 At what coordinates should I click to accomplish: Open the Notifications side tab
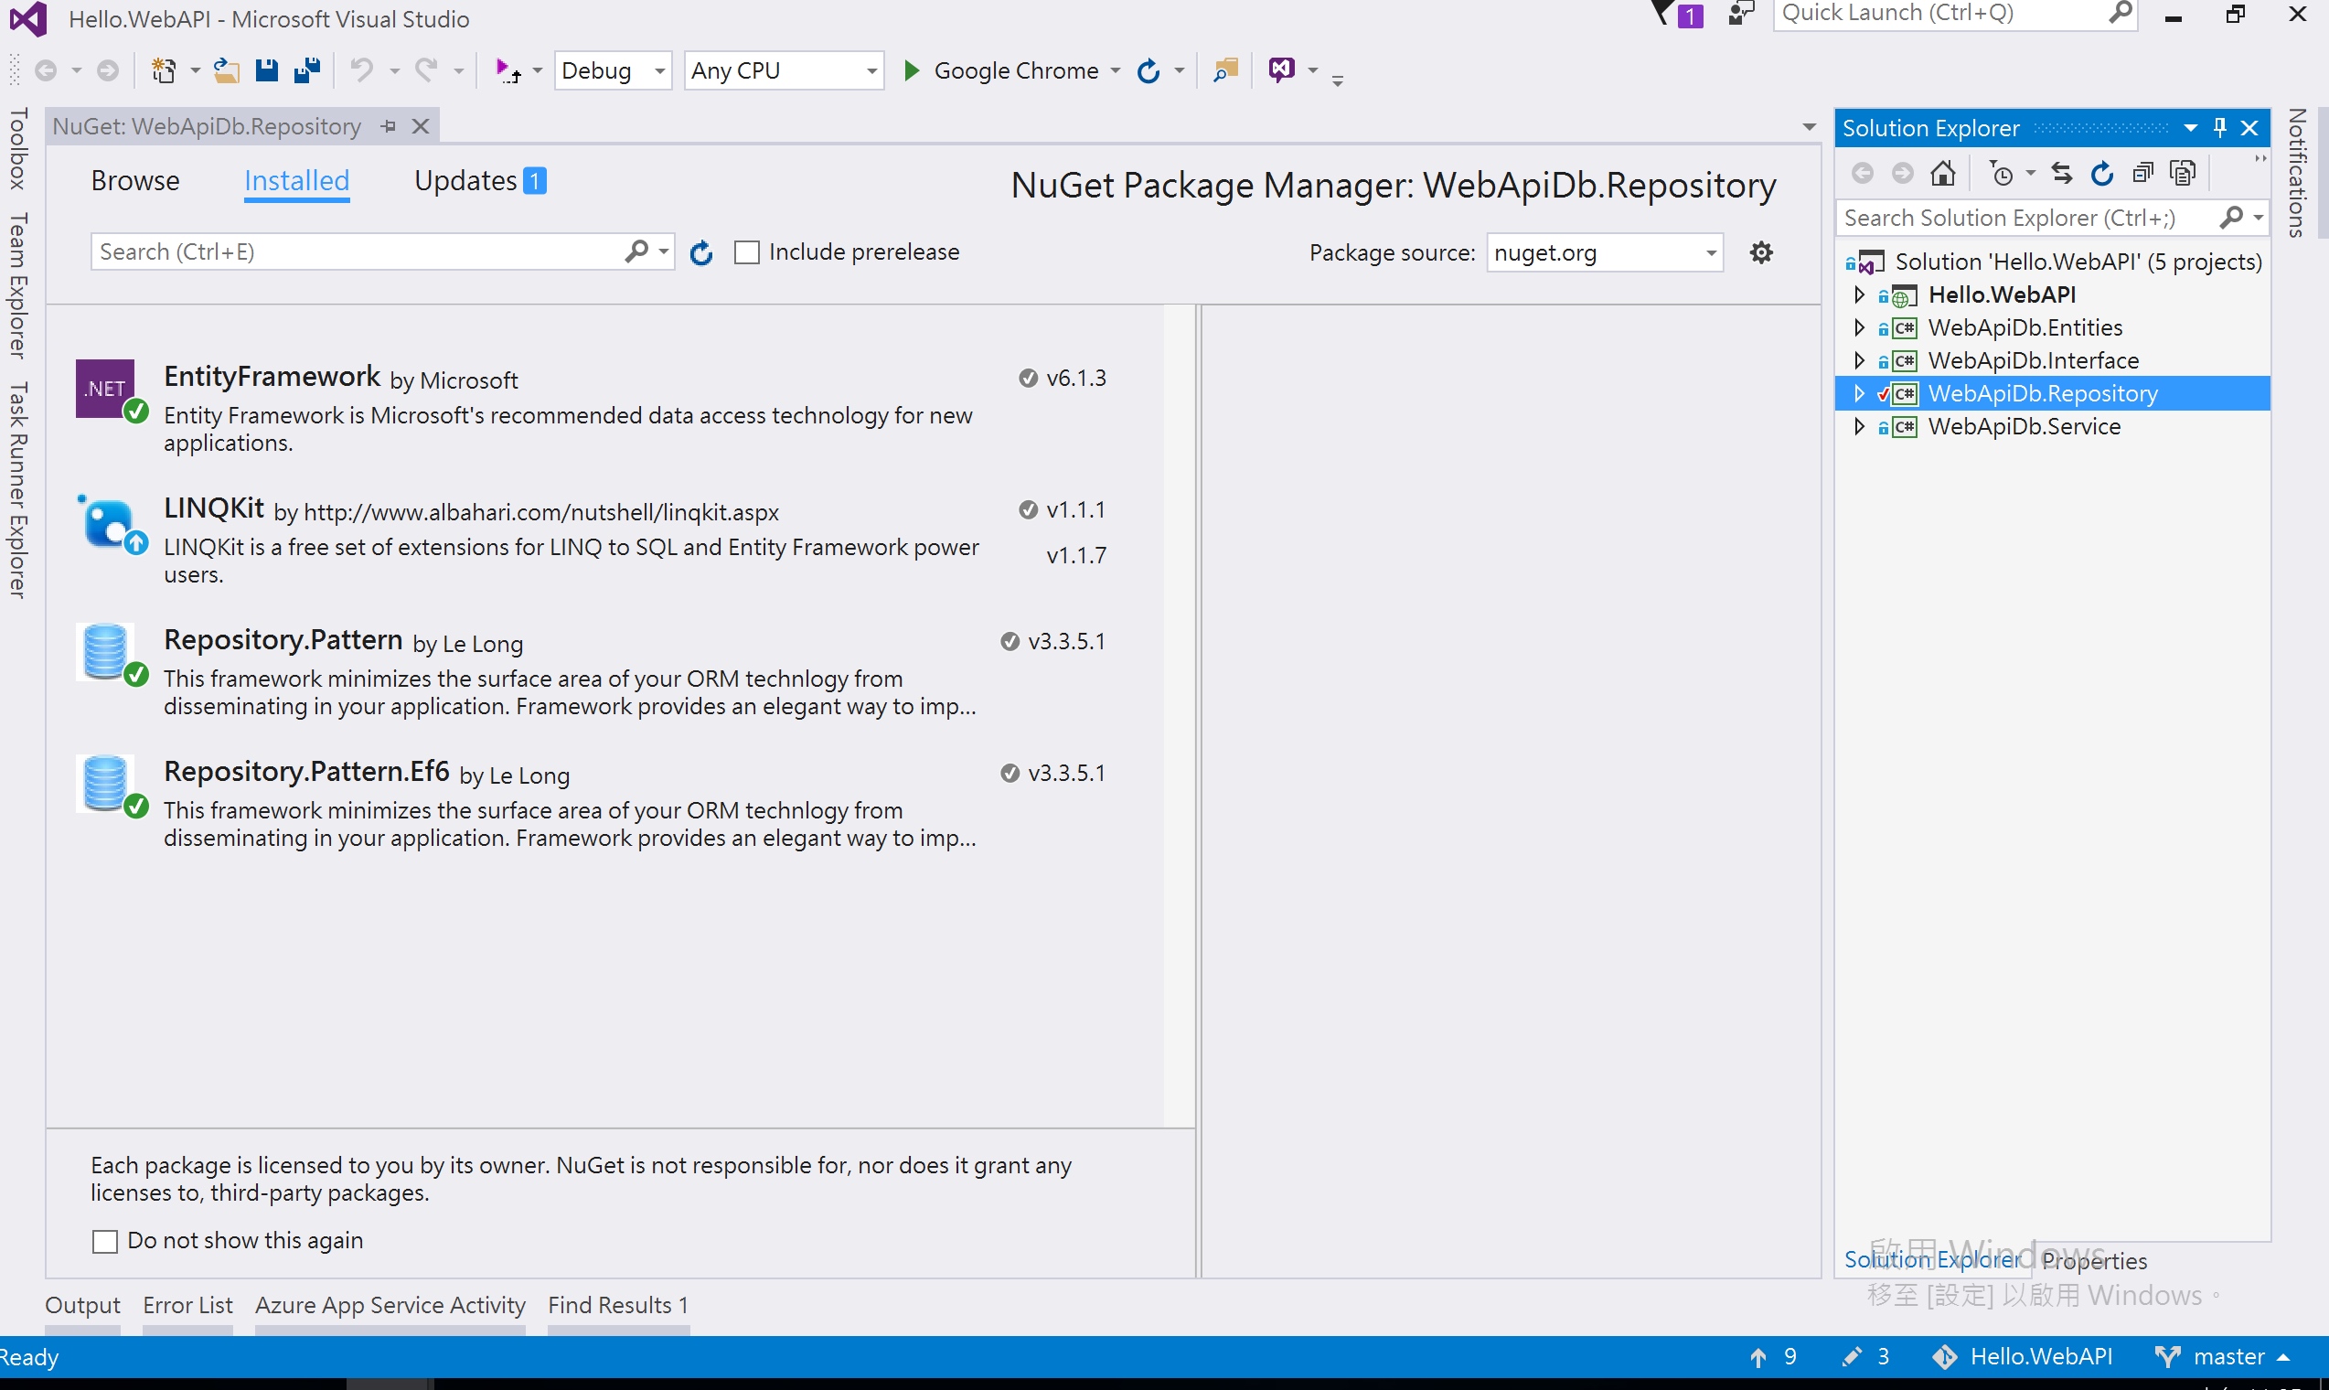click(x=2295, y=173)
